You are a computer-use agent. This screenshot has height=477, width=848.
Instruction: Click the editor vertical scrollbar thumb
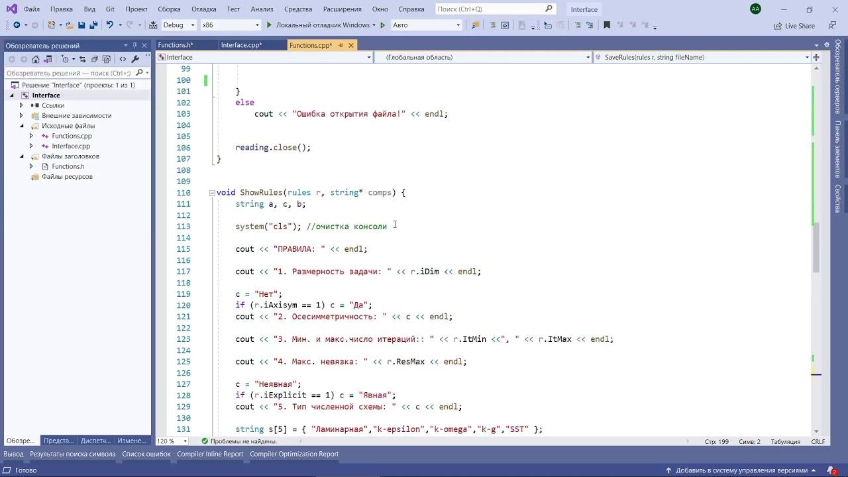point(816,248)
